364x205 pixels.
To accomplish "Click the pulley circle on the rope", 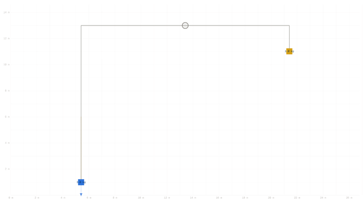I will [x=185, y=25].
